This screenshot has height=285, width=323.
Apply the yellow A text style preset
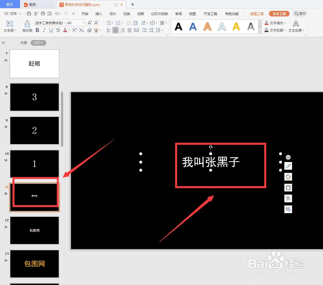(x=236, y=26)
